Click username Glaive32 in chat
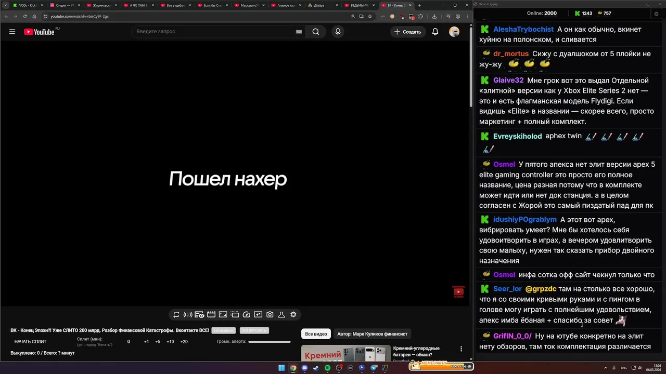Viewport: 666px width, 374px height. point(508,81)
